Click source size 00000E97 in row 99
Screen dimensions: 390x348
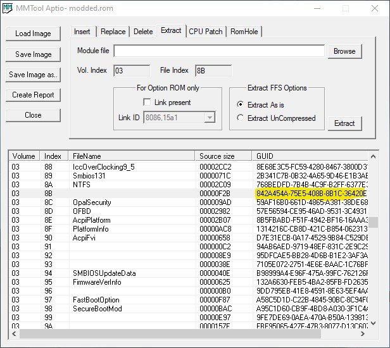215,318
